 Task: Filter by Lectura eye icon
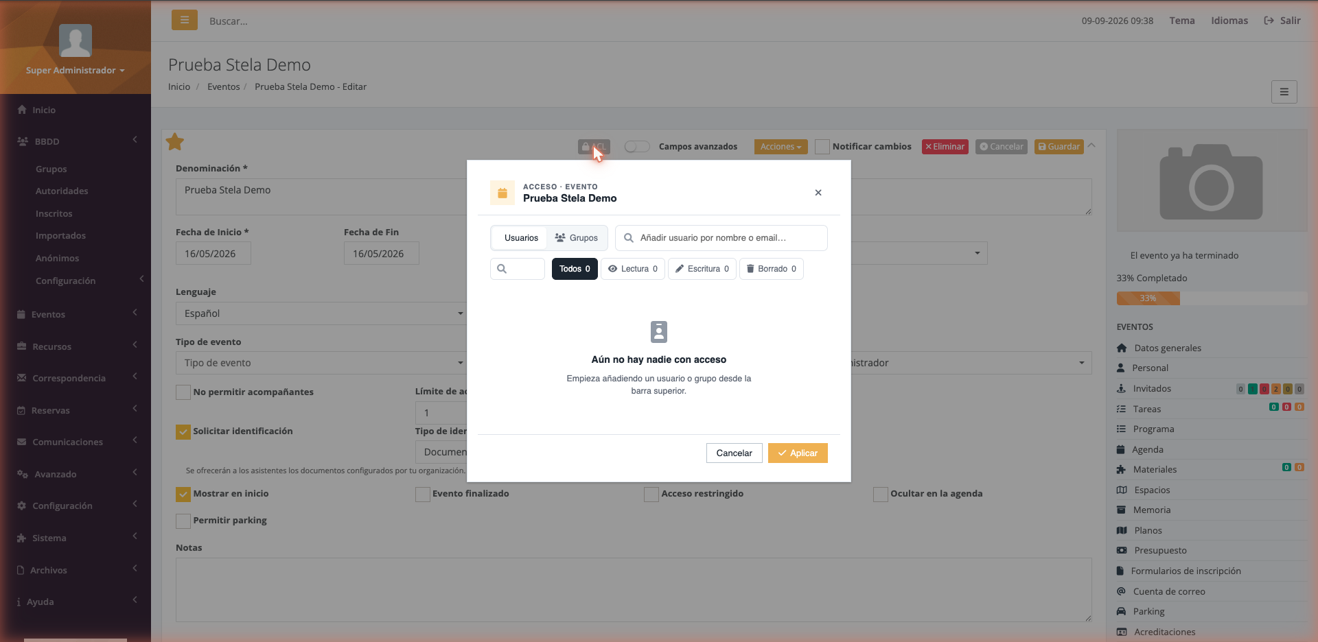pos(633,269)
